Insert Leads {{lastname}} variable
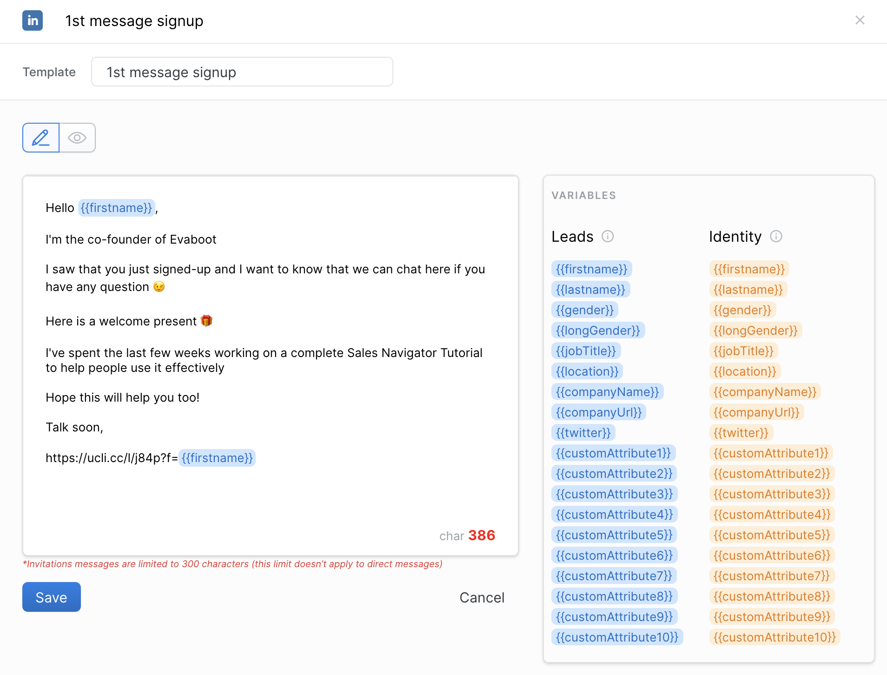This screenshot has height=675, width=887. pyautogui.click(x=591, y=290)
